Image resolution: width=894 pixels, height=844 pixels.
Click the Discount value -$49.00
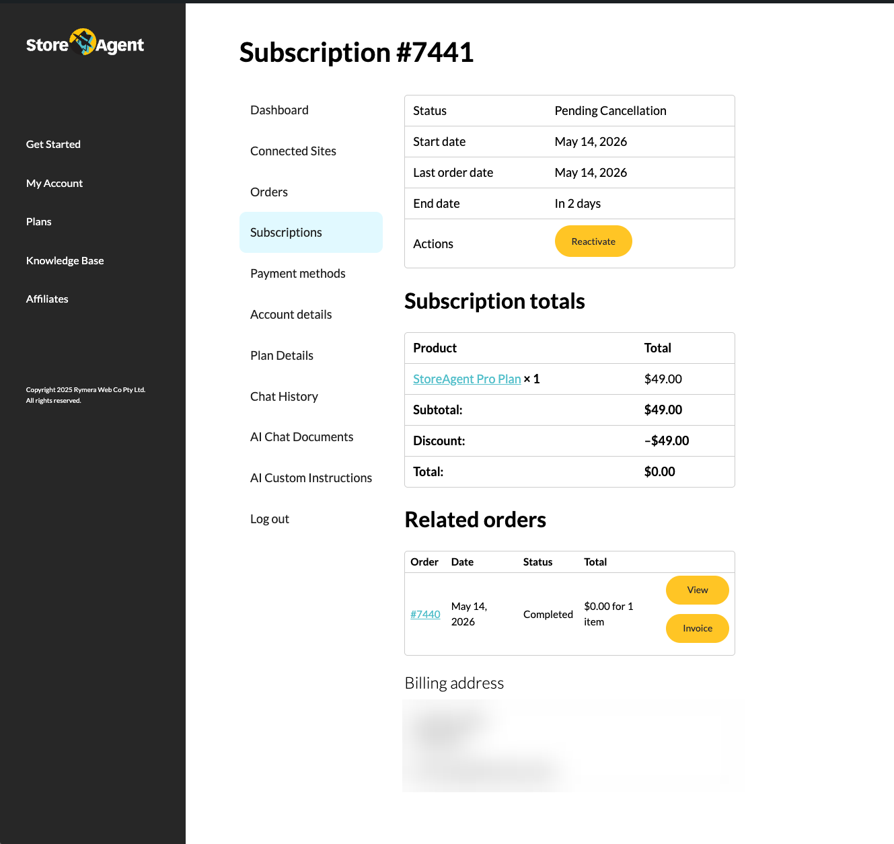667,440
